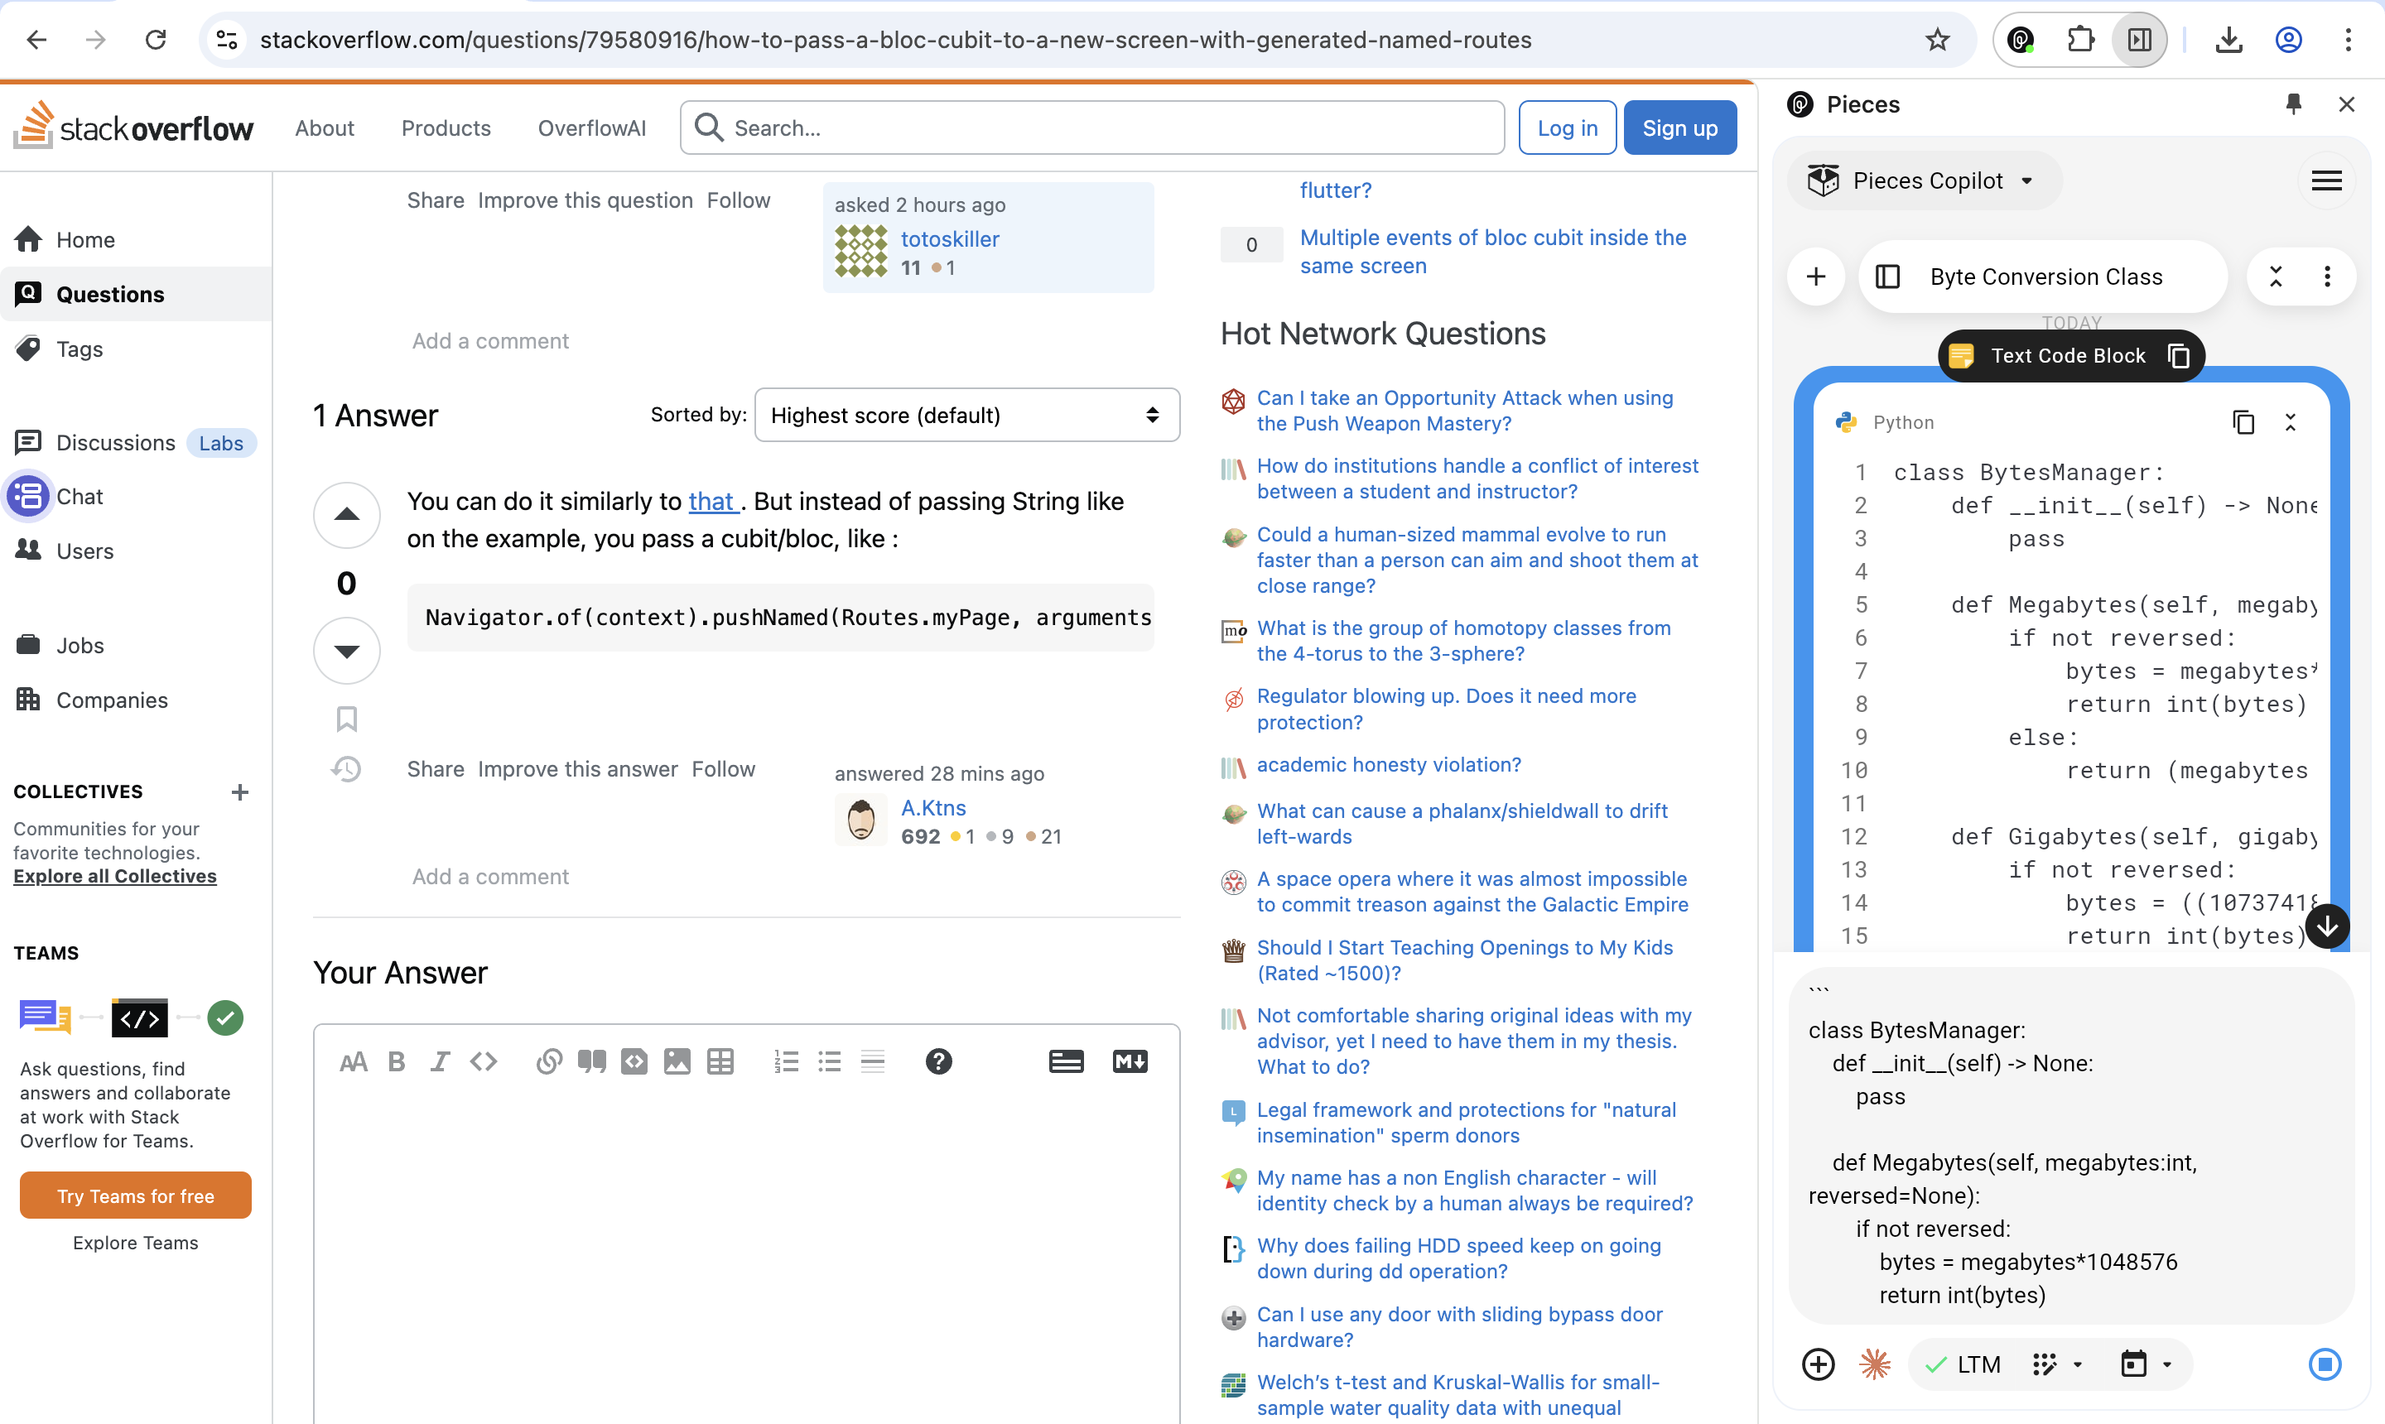This screenshot has width=2385, height=1424.
Task: Open totoskiller's profile
Action: point(949,239)
